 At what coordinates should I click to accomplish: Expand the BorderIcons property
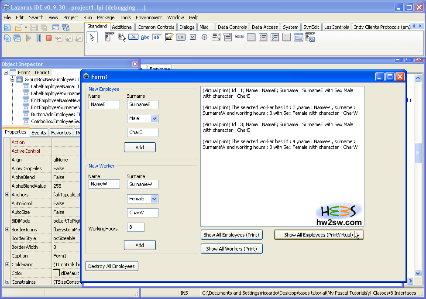7,230
